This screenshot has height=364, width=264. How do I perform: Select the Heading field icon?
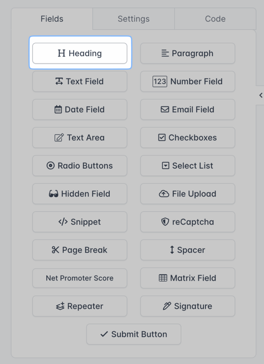[x=62, y=53]
